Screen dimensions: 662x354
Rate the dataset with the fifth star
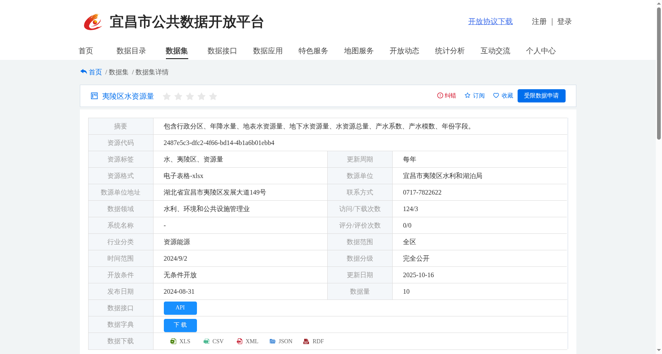213,96
